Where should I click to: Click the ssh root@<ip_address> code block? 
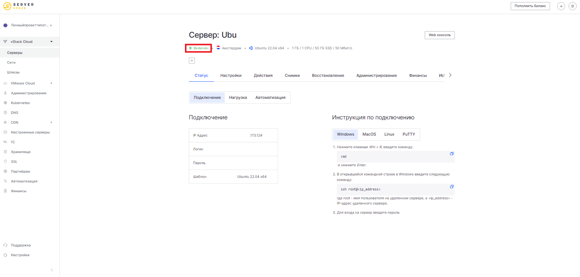coord(396,189)
